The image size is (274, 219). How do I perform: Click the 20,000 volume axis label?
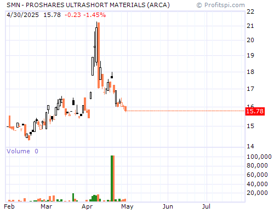coord(257,193)
